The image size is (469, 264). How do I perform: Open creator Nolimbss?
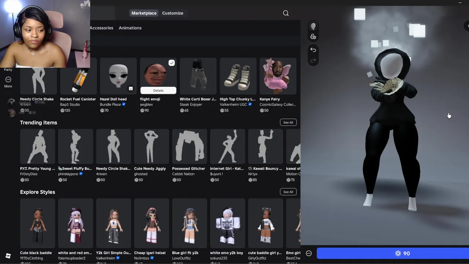point(142,258)
